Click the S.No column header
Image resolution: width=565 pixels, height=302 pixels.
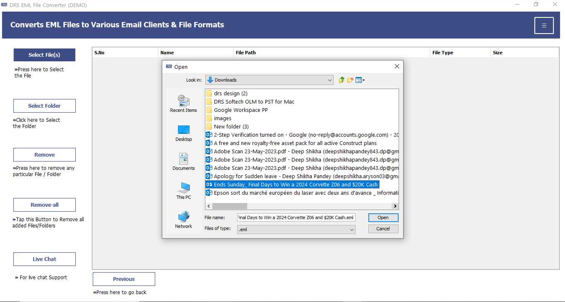coord(125,53)
